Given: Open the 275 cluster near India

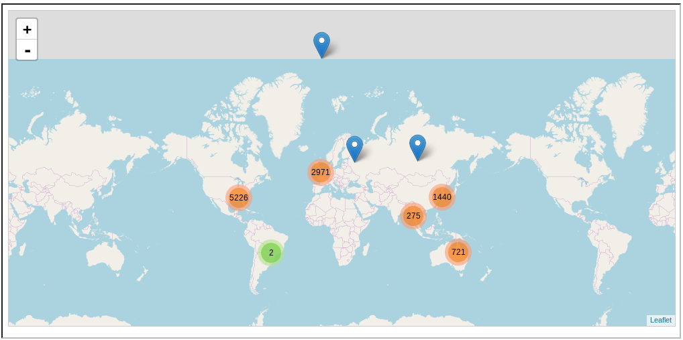Looking at the screenshot, I should 413,216.
